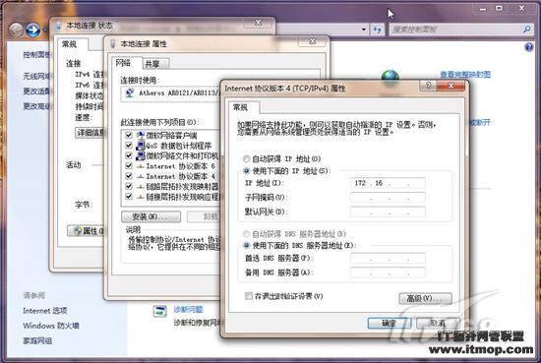Click the IP 地址 input field
The height and width of the screenshot is (363, 541).
pyautogui.click(x=388, y=183)
